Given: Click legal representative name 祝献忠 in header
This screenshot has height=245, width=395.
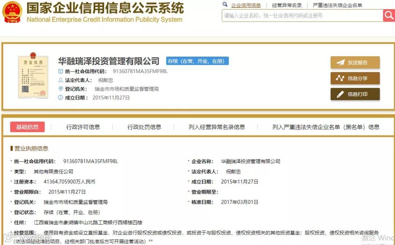Looking at the screenshot, I should 106,80.
